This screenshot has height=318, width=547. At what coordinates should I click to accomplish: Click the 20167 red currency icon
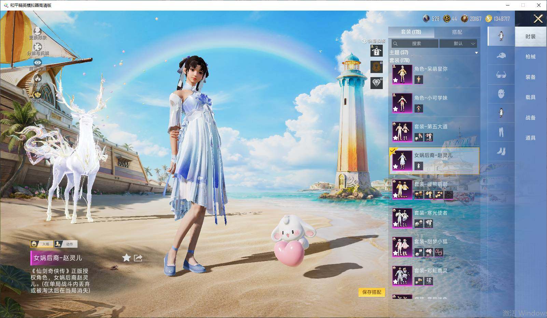click(x=464, y=18)
